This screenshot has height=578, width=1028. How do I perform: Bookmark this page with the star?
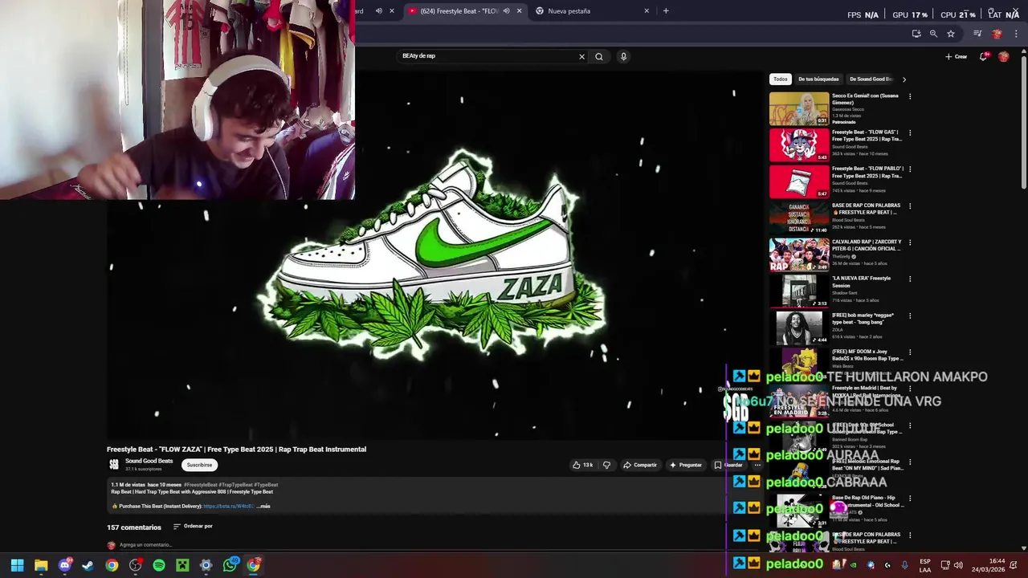[951, 34]
